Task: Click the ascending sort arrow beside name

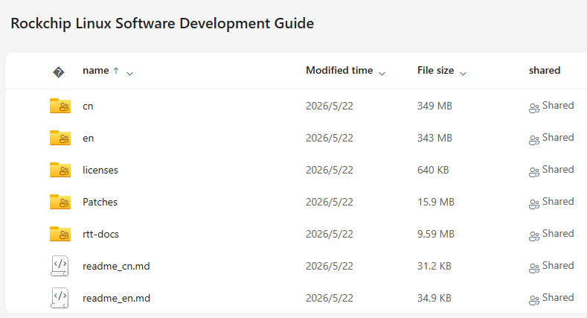Action: (116, 71)
